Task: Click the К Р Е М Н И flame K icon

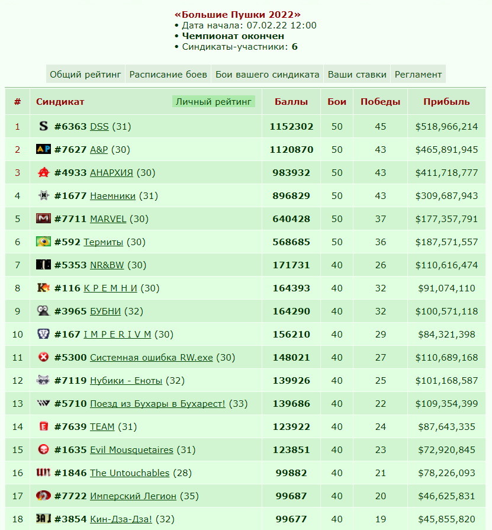Action: click(43, 288)
